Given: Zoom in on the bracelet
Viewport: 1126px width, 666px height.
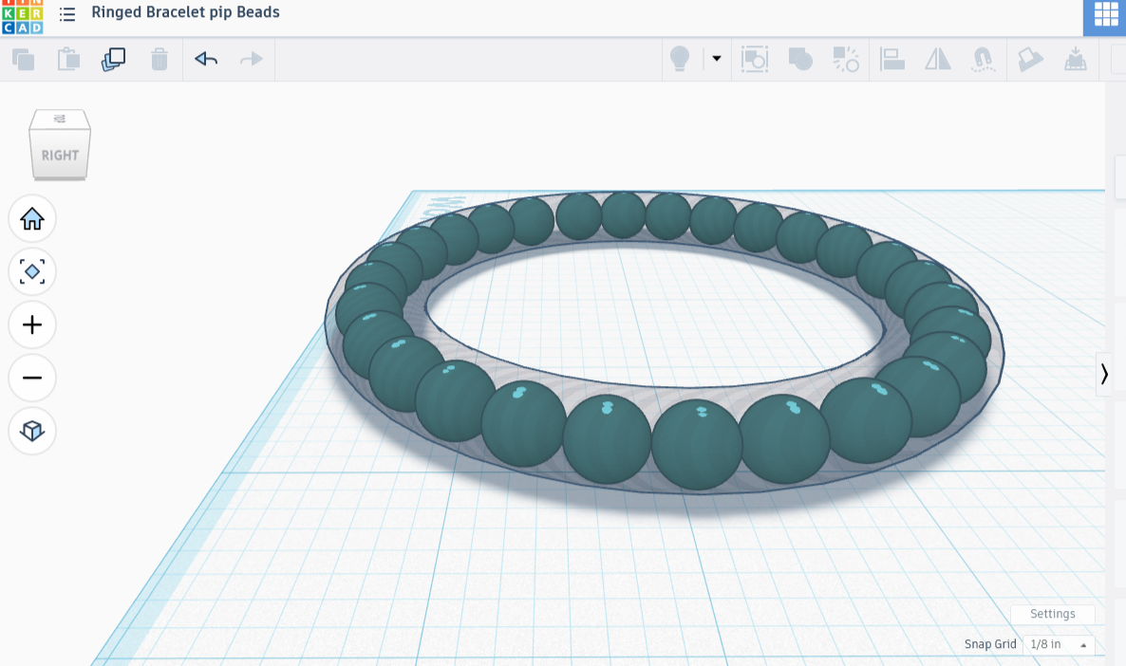Looking at the screenshot, I should pyautogui.click(x=32, y=324).
